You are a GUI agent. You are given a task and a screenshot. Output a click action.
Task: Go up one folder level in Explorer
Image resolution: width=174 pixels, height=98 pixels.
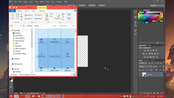[x=21, y=26]
